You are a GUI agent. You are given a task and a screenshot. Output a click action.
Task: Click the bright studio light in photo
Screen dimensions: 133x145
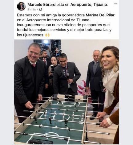click(46, 42)
